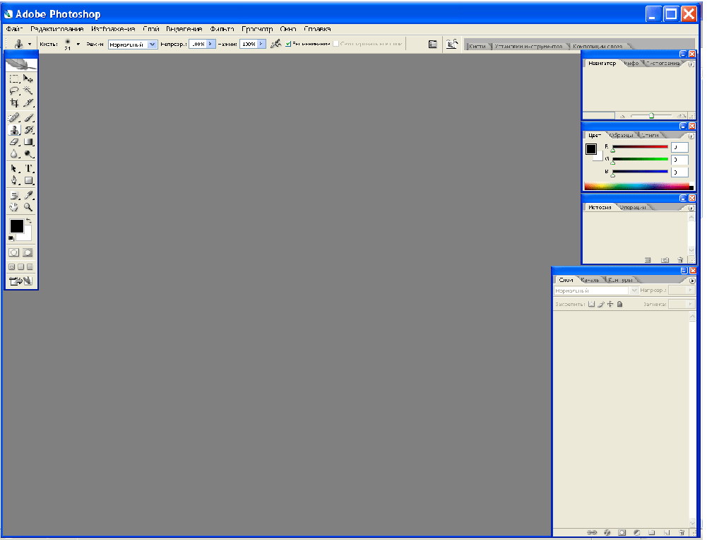Click Navigator zoom in large mountains icon
This screenshot has height=540, width=707.
pos(681,116)
